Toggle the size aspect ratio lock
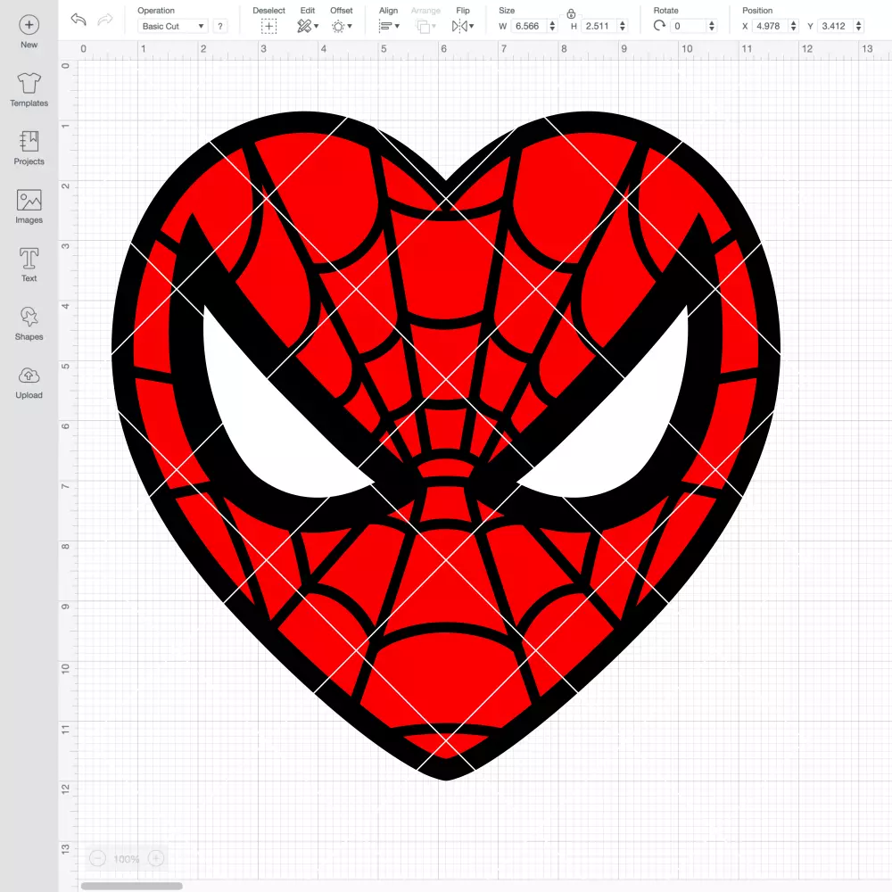The height and width of the screenshot is (892, 892). click(571, 13)
